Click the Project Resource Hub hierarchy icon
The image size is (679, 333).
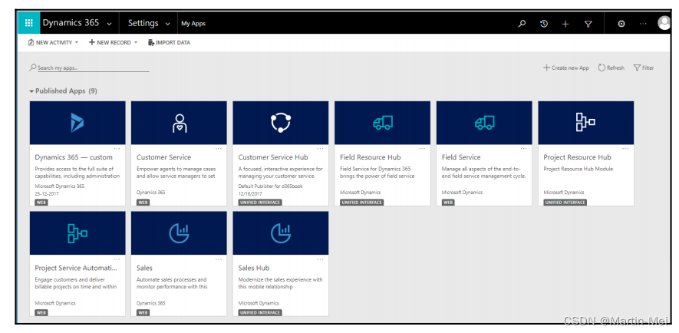[x=585, y=122]
